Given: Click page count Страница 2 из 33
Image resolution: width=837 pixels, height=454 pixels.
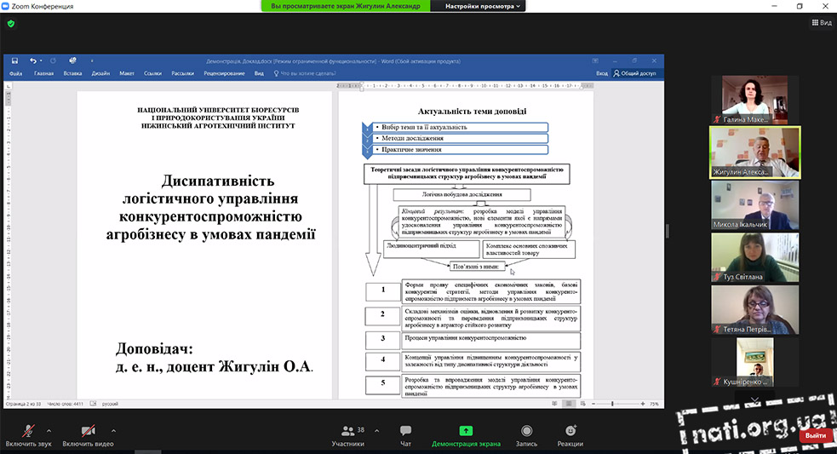Looking at the screenshot, I should click(23, 404).
